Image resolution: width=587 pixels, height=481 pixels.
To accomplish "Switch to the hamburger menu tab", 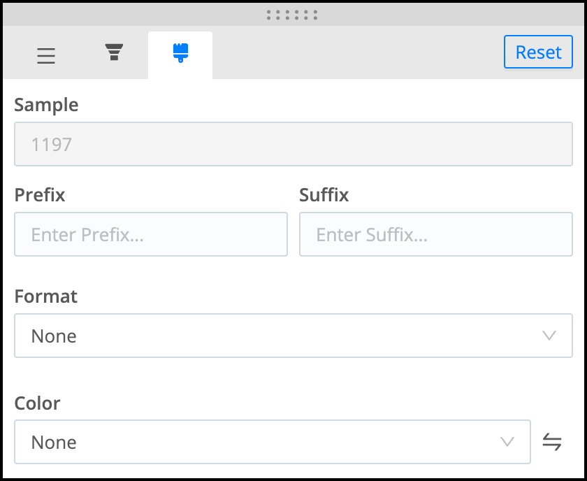I will (x=45, y=55).
